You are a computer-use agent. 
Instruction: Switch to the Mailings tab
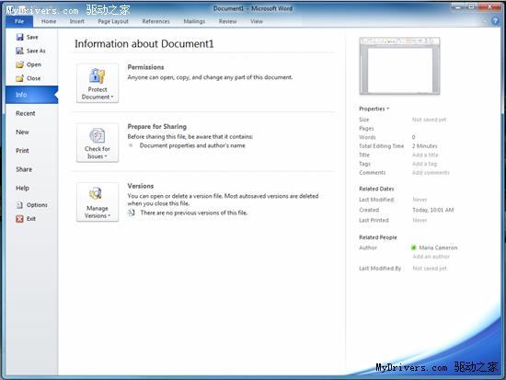(194, 21)
